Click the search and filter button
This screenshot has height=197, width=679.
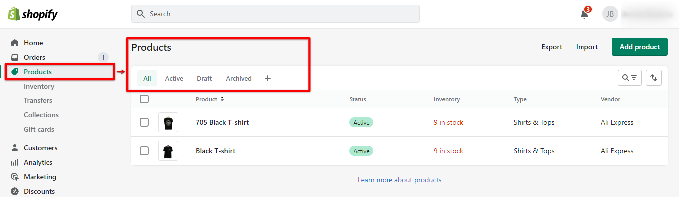point(630,78)
